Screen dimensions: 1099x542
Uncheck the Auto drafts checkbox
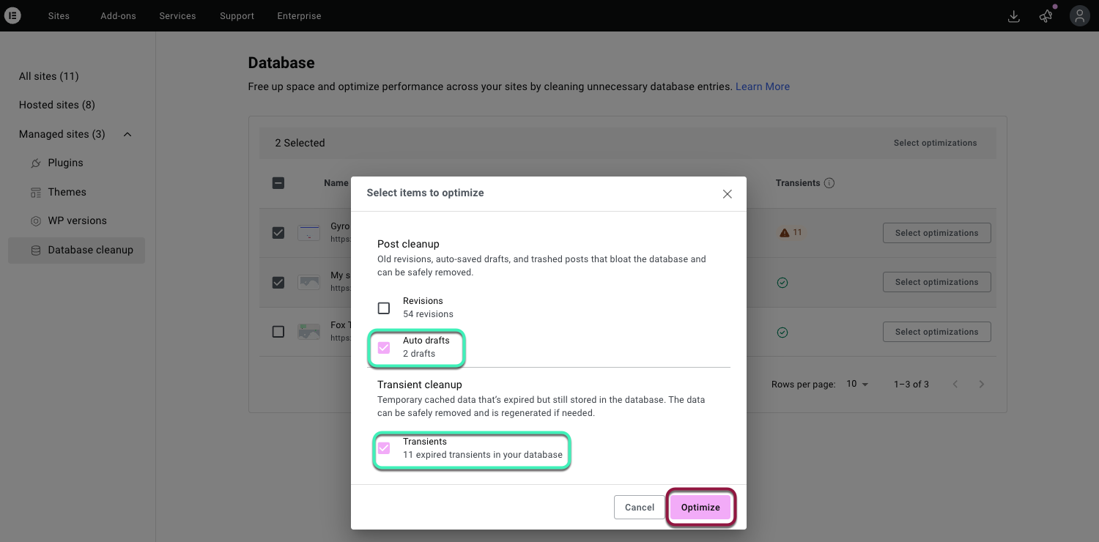click(x=384, y=347)
